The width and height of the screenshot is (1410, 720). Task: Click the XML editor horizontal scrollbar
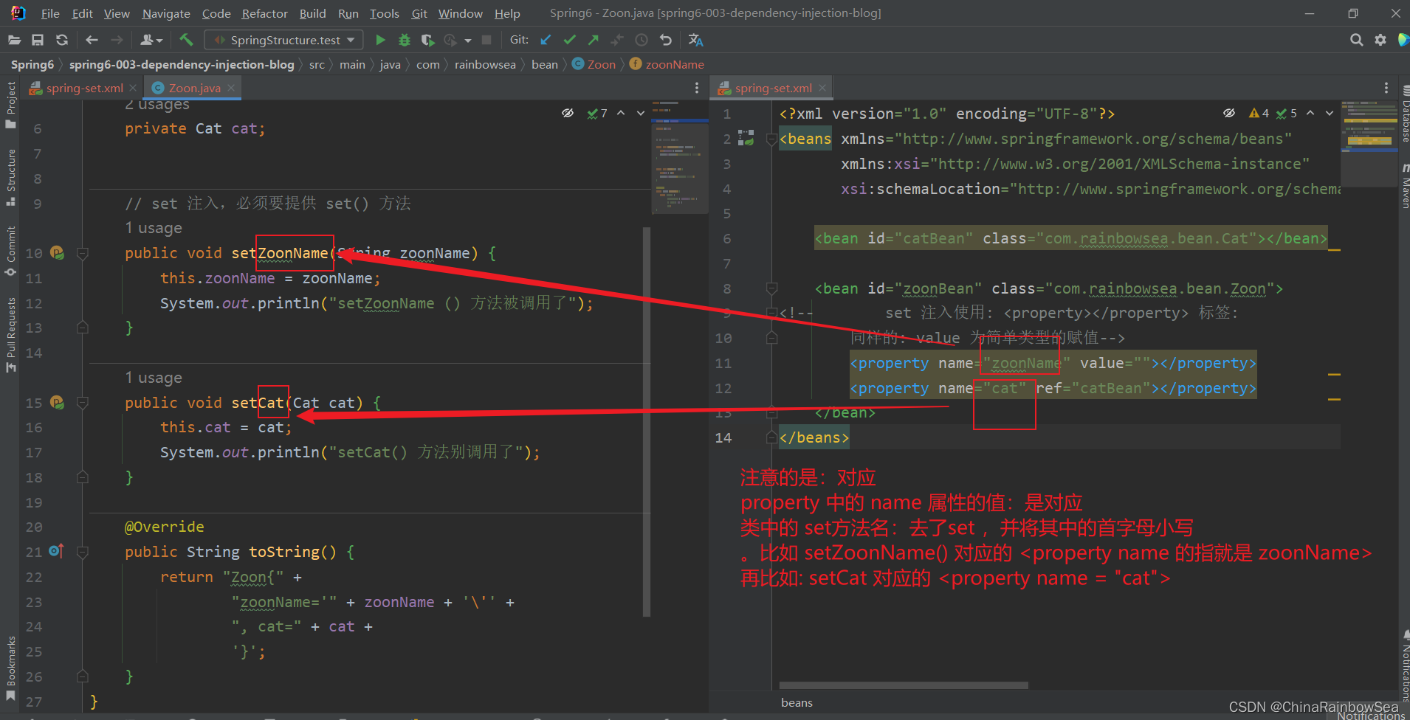[904, 685]
